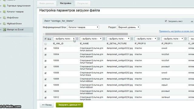
Task: Click the серый color cell
Action: [164, 85]
